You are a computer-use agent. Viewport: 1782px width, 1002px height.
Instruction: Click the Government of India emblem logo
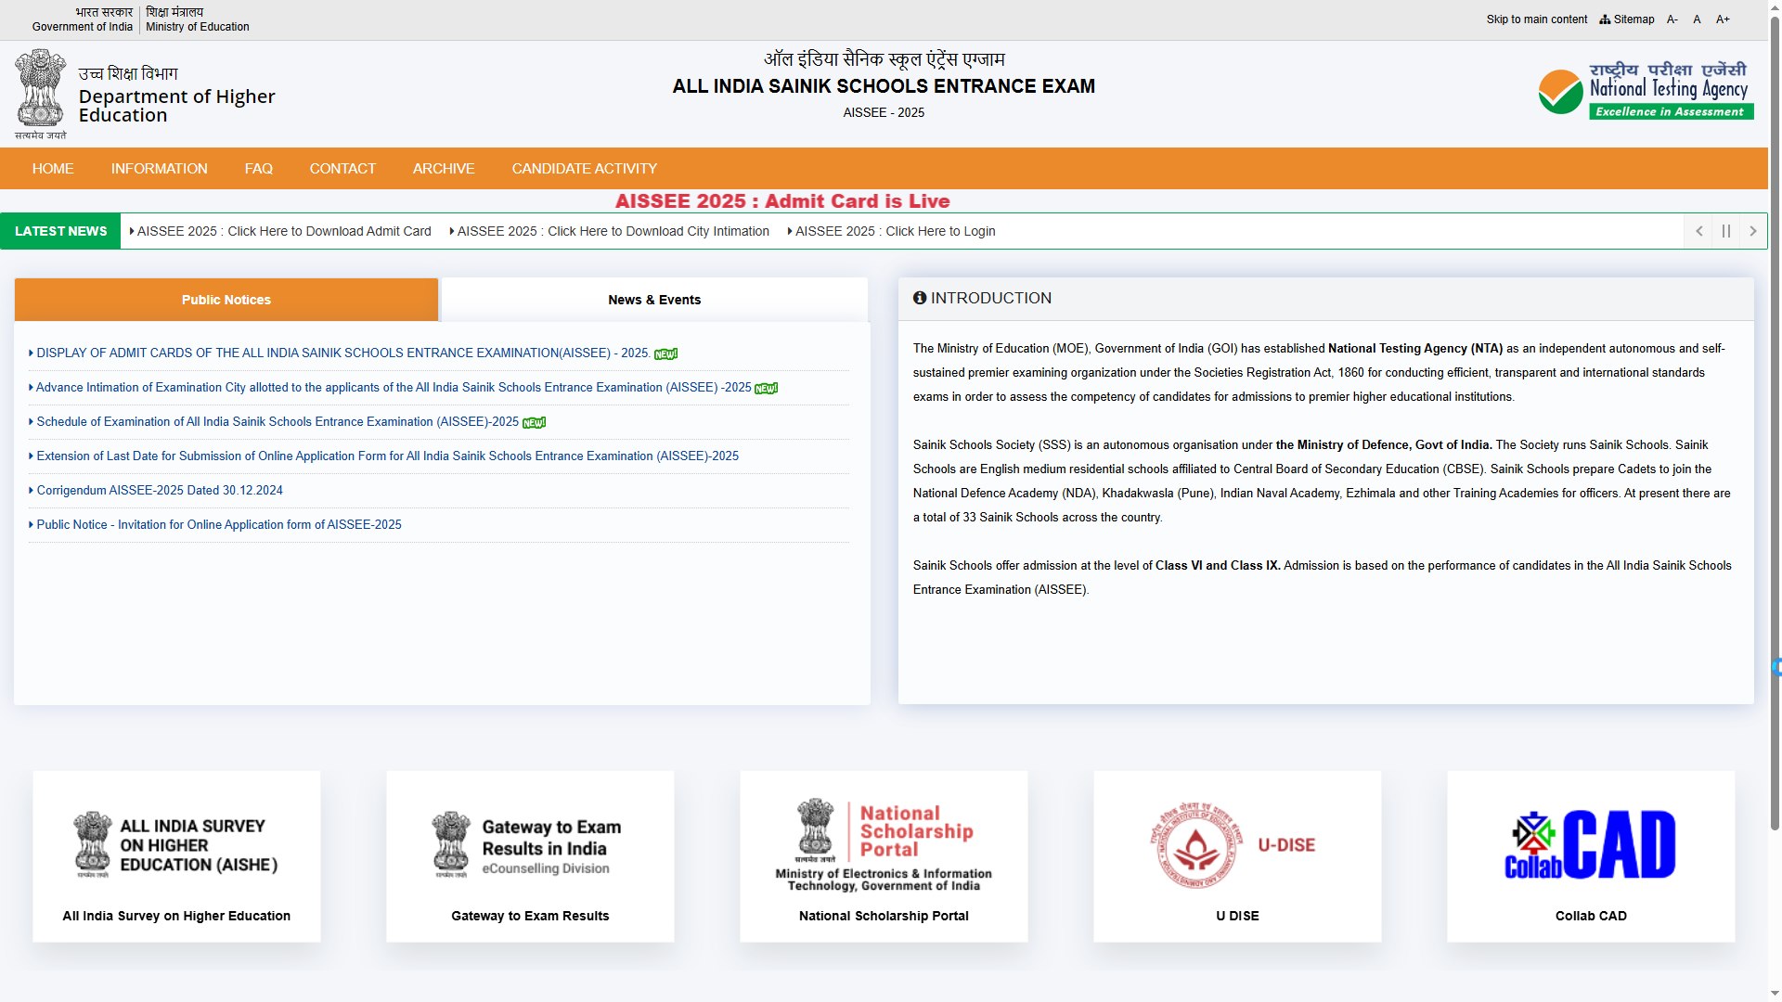point(40,94)
